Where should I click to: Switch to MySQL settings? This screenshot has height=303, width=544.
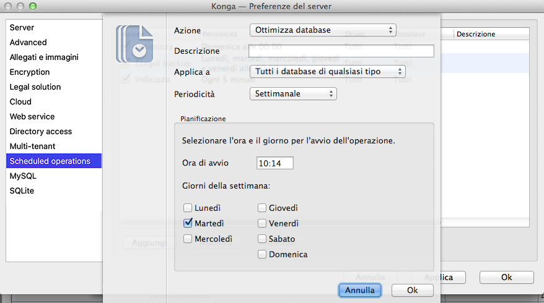click(23, 176)
